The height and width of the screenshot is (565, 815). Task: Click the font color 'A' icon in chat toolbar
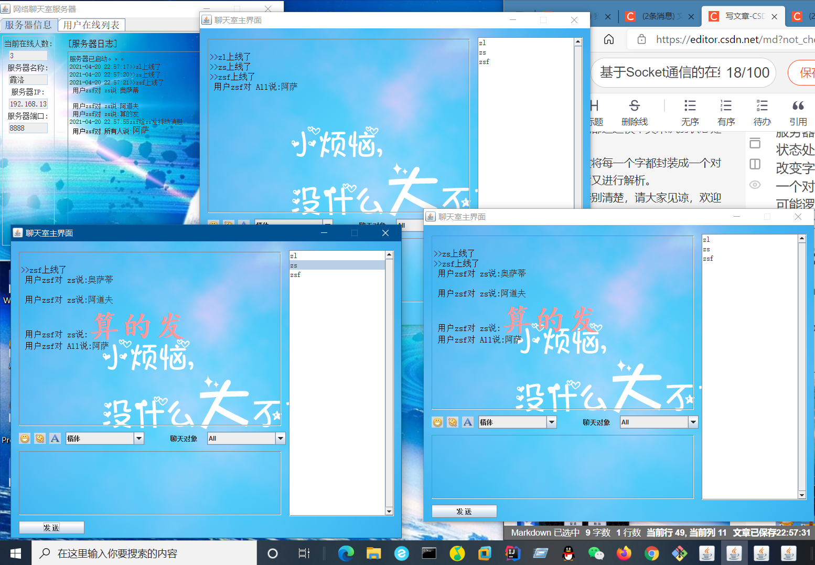55,438
